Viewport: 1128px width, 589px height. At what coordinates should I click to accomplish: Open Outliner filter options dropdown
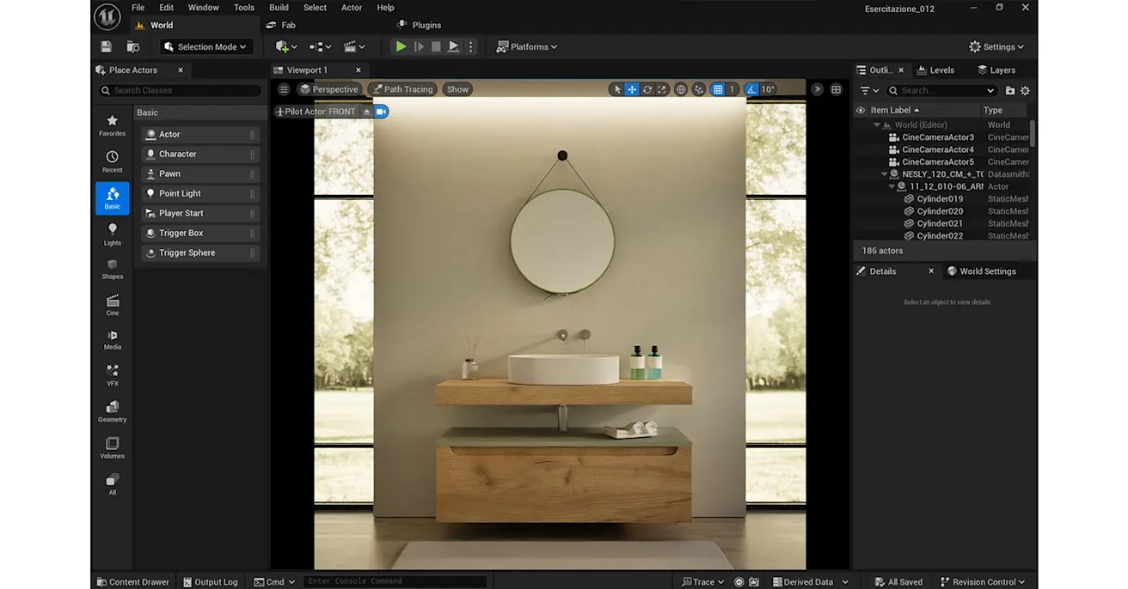869,90
